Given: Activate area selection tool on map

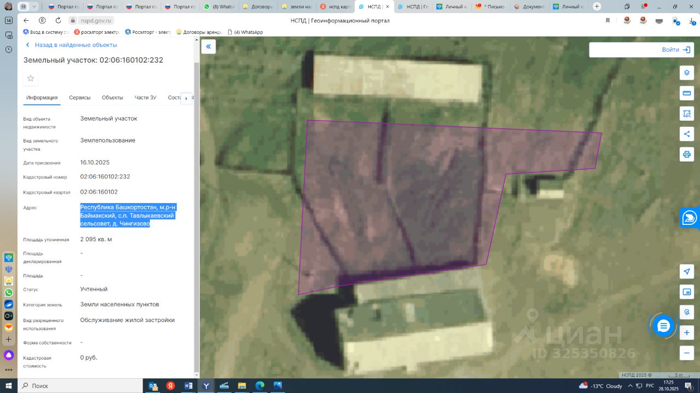Looking at the screenshot, I should click(687, 114).
